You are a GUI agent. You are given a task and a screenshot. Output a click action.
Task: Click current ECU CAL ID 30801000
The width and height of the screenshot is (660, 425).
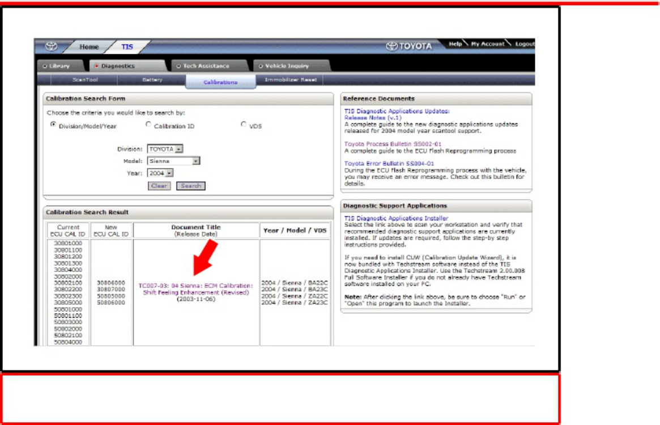68,244
